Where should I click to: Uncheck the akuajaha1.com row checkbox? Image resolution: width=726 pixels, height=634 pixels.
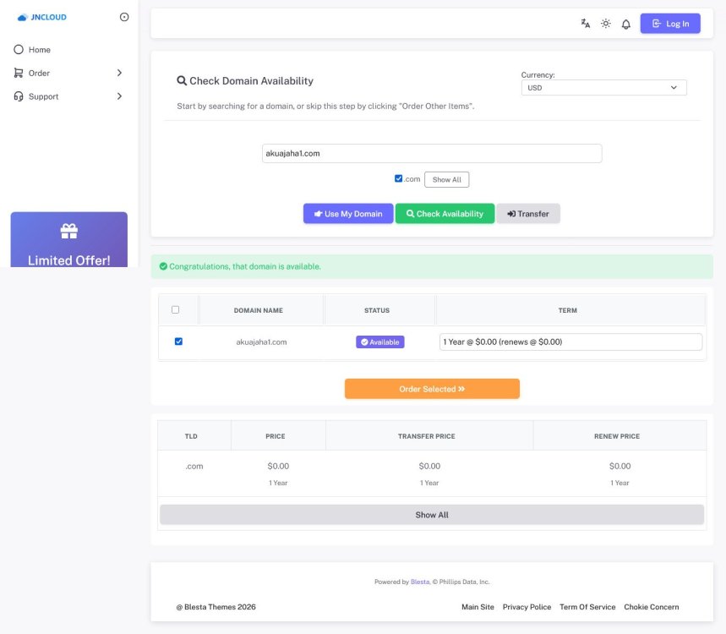178,342
